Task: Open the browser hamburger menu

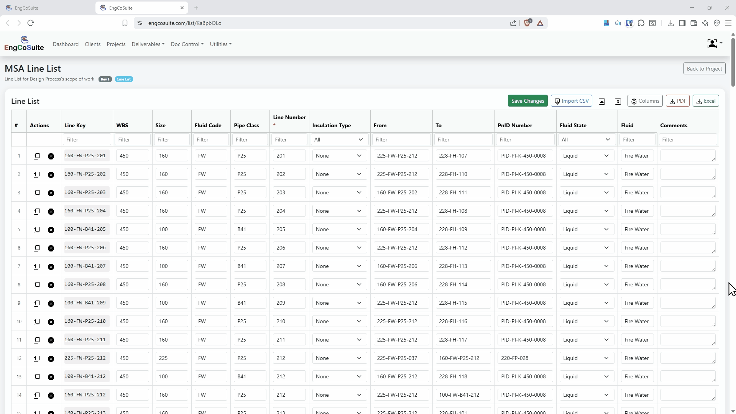Action: (x=728, y=23)
